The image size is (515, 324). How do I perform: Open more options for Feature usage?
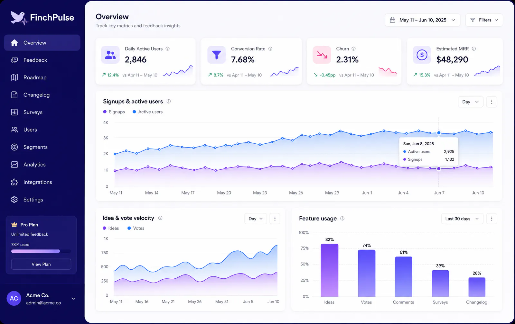point(492,219)
